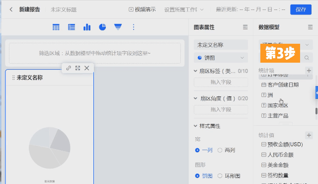Click the 筛选区域 filter drop area
Screen dimensions: 318x184
(95, 53)
